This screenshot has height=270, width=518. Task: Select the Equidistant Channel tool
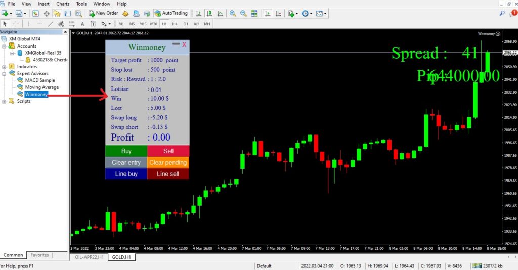61,24
